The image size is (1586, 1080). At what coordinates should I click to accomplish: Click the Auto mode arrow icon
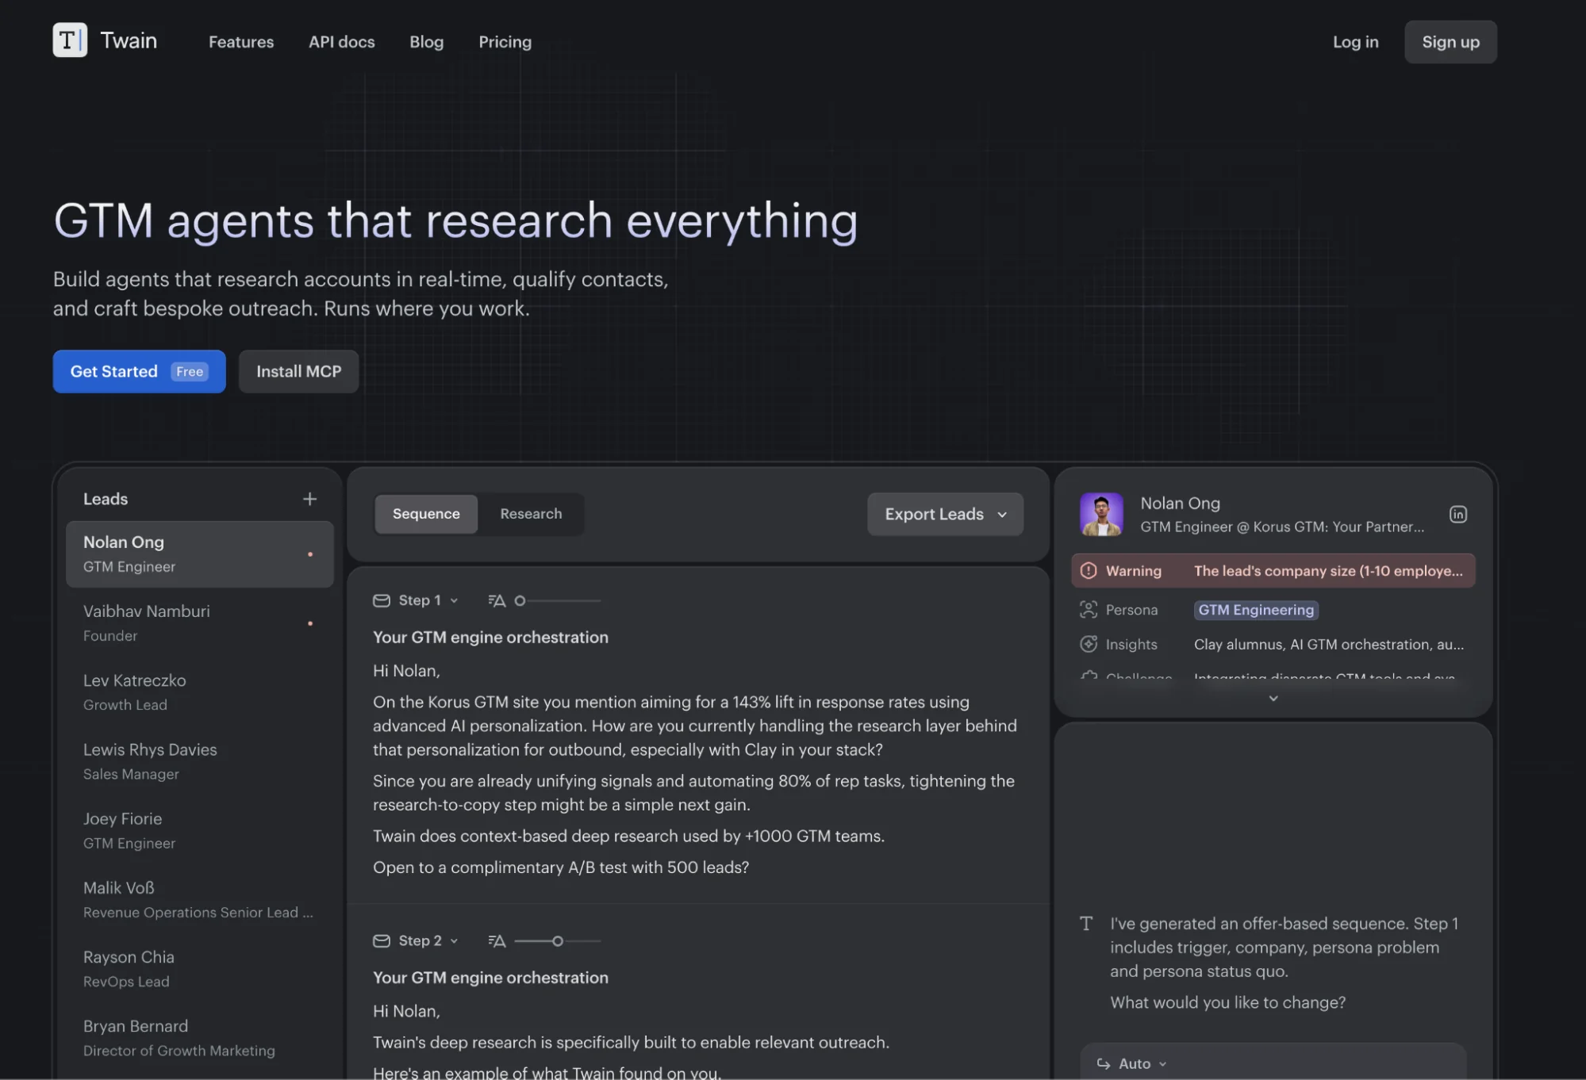point(1103,1063)
